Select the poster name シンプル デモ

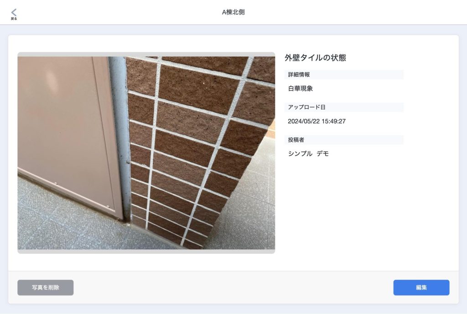click(x=308, y=153)
